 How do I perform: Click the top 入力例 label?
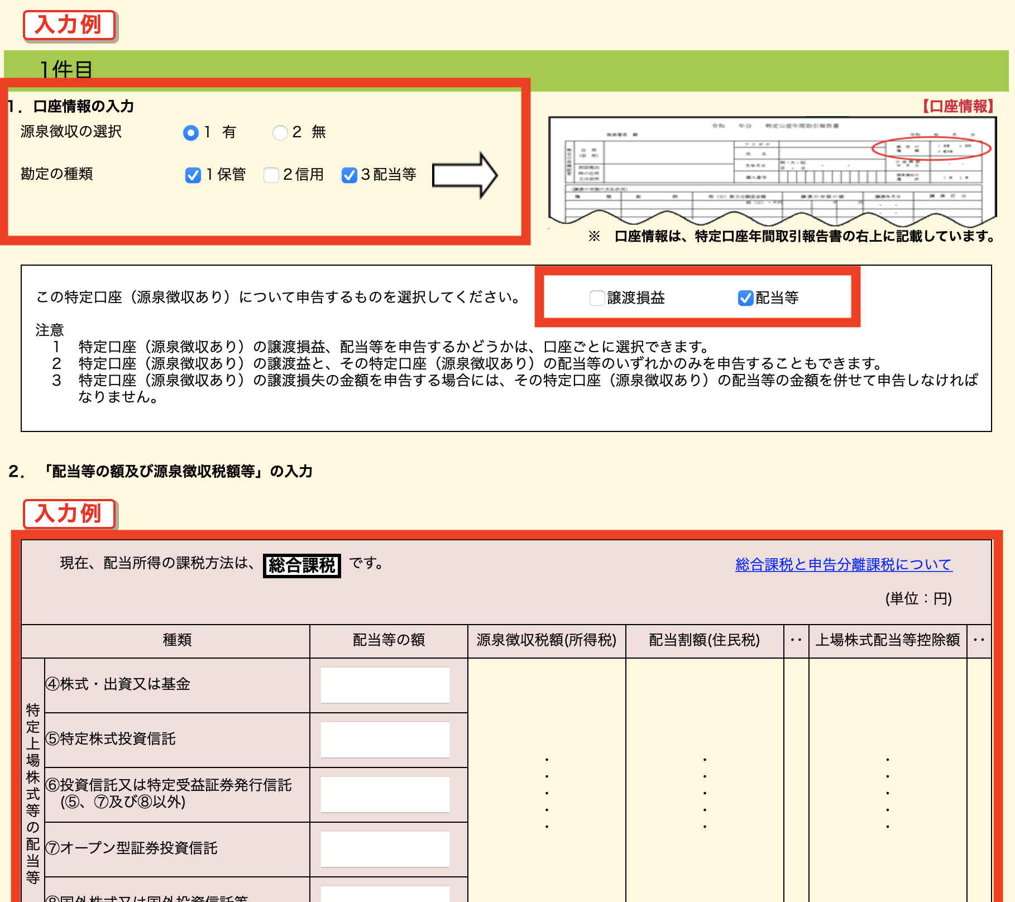coord(68,25)
